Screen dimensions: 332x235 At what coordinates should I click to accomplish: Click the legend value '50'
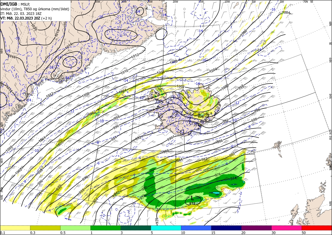coord(304,233)
